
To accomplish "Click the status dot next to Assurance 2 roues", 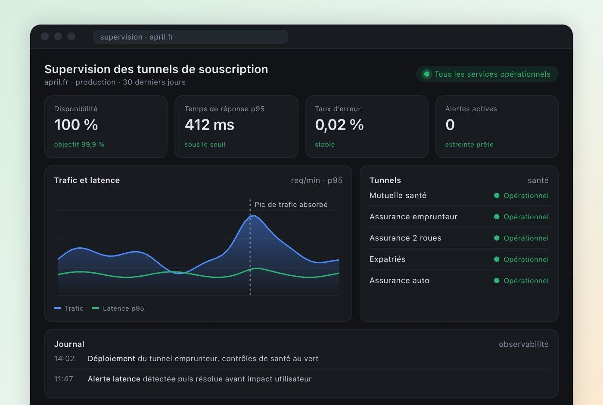I will pyautogui.click(x=497, y=238).
